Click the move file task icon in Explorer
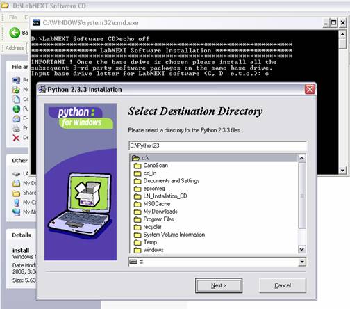The height and width of the screenshot is (309, 350). coord(16,90)
